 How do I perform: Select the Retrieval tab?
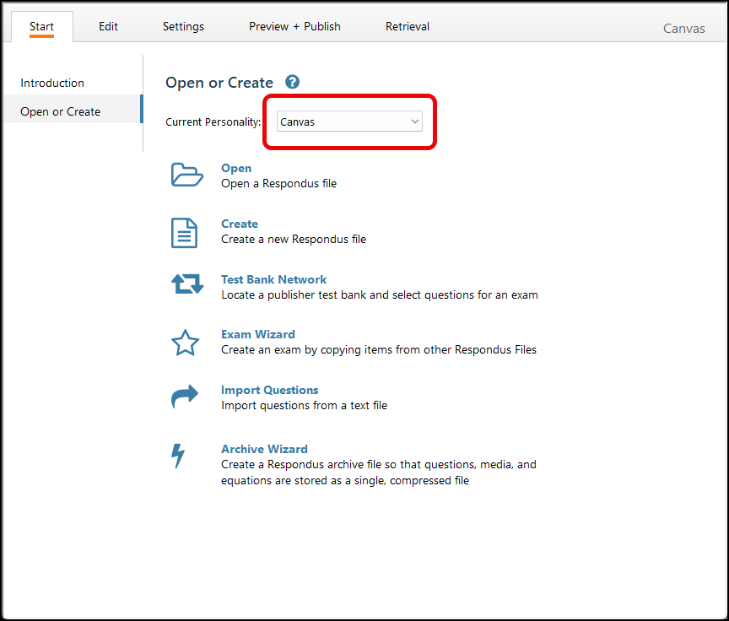point(408,26)
